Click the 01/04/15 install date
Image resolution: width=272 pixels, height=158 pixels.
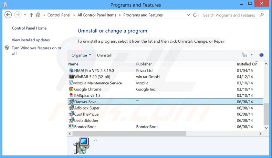click(245, 71)
